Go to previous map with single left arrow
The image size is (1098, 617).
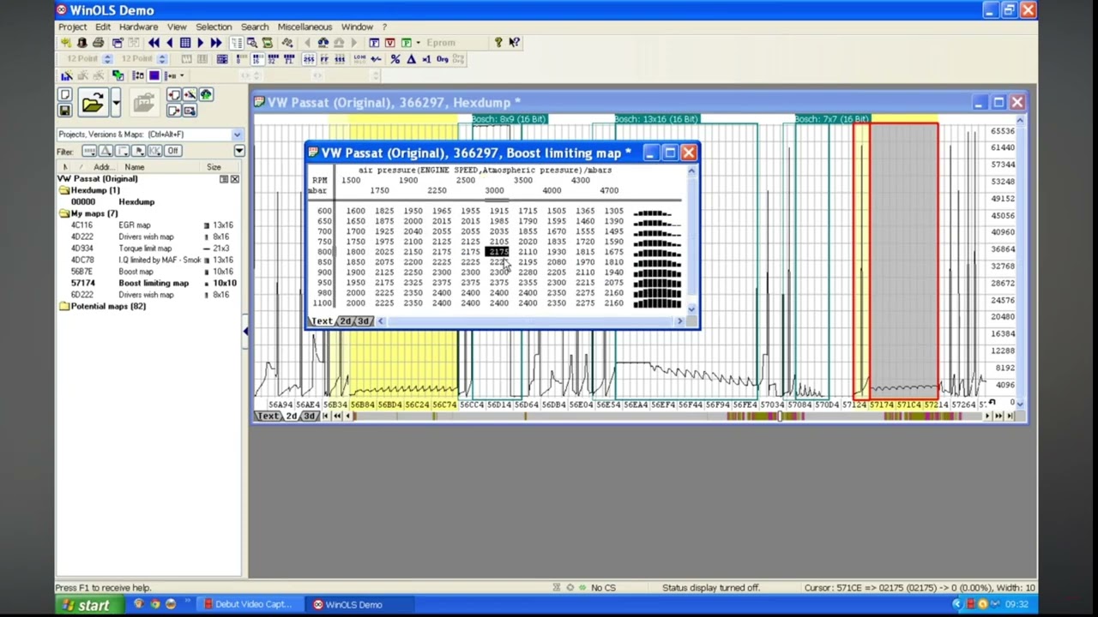[169, 43]
